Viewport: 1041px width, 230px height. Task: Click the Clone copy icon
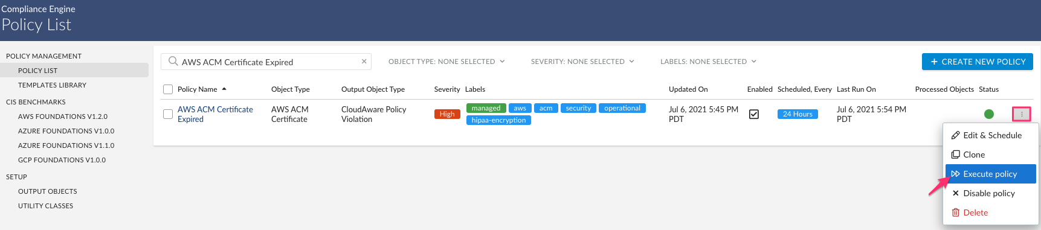tap(956, 155)
